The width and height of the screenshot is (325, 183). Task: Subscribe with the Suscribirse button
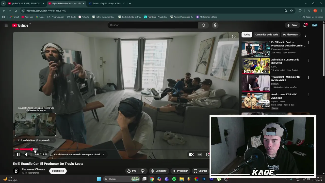tap(58, 171)
